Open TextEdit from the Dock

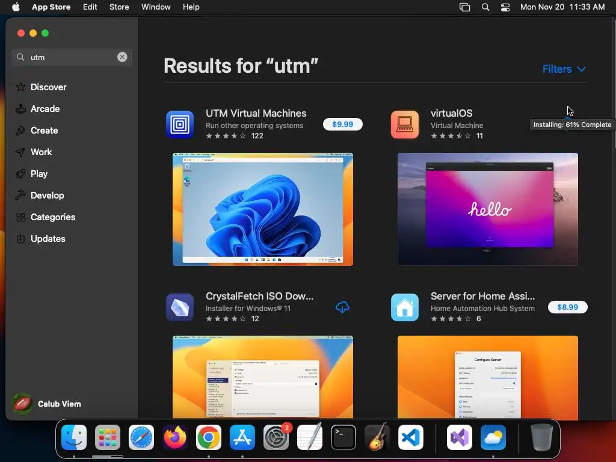[x=310, y=437]
